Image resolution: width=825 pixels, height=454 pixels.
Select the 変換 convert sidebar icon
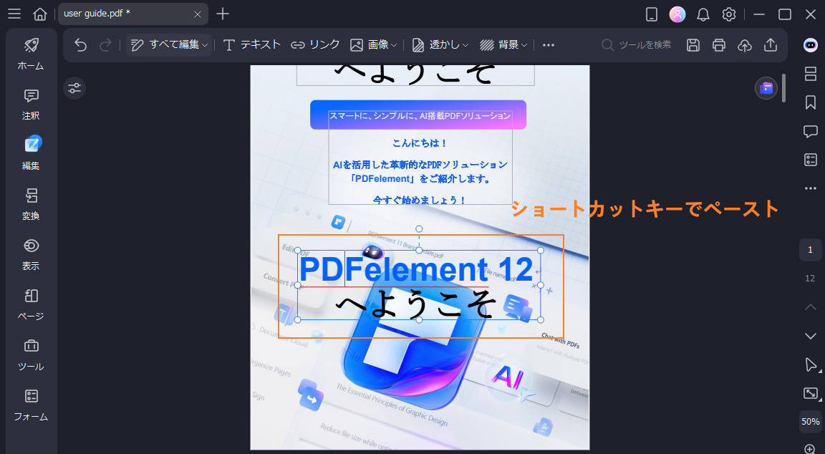click(30, 204)
